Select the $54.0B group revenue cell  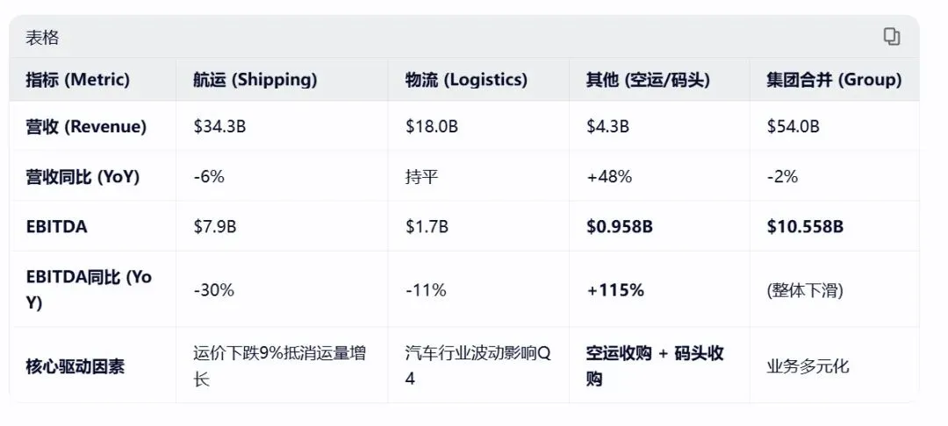coord(793,126)
